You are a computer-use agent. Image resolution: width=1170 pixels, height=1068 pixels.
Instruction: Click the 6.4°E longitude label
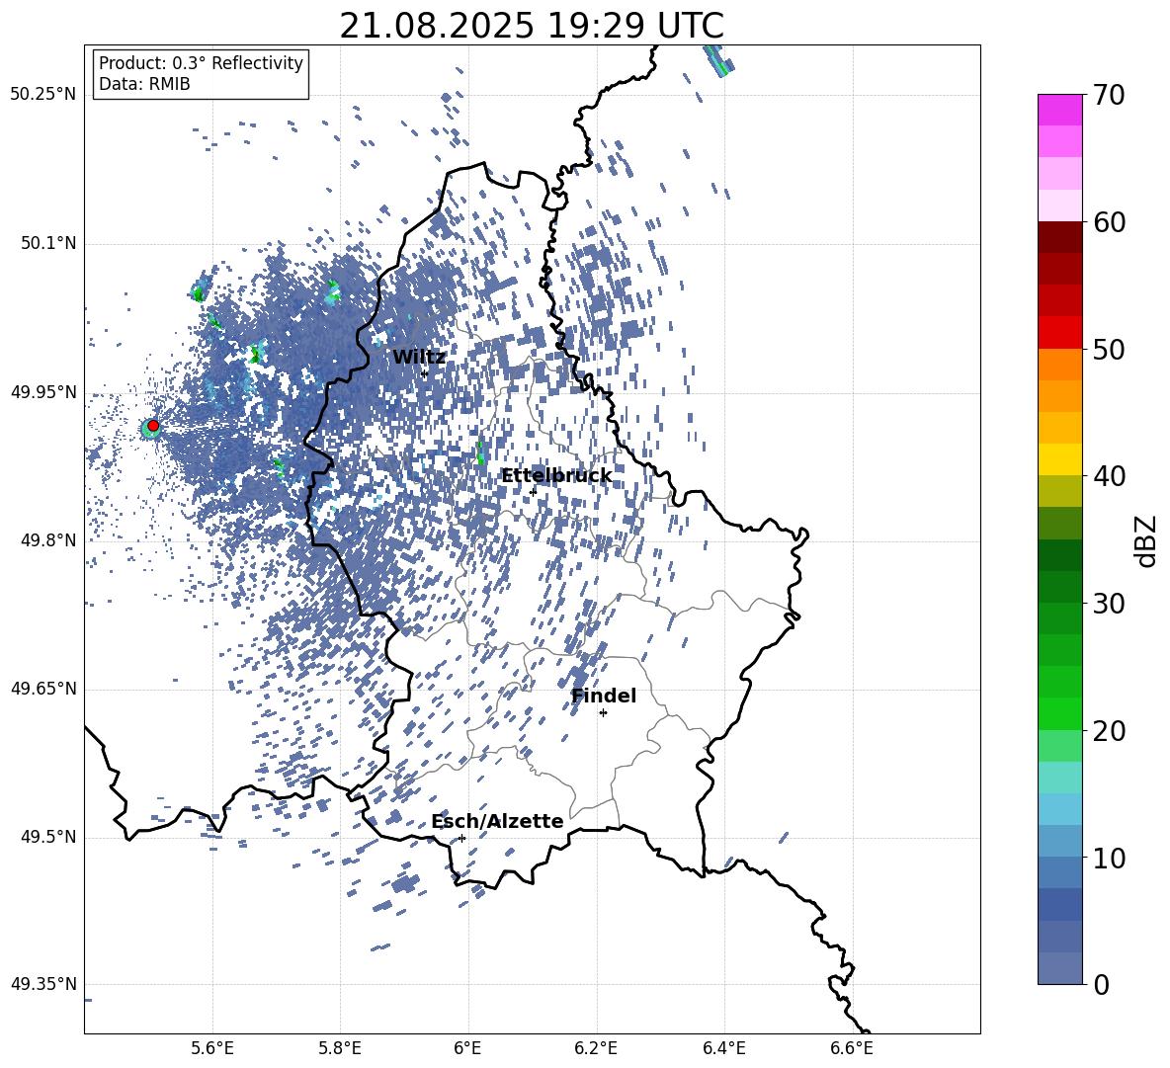tap(723, 1048)
